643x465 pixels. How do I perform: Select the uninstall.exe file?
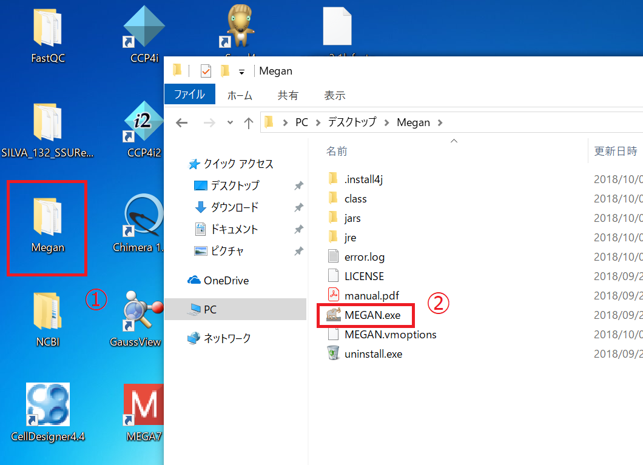[365, 353]
